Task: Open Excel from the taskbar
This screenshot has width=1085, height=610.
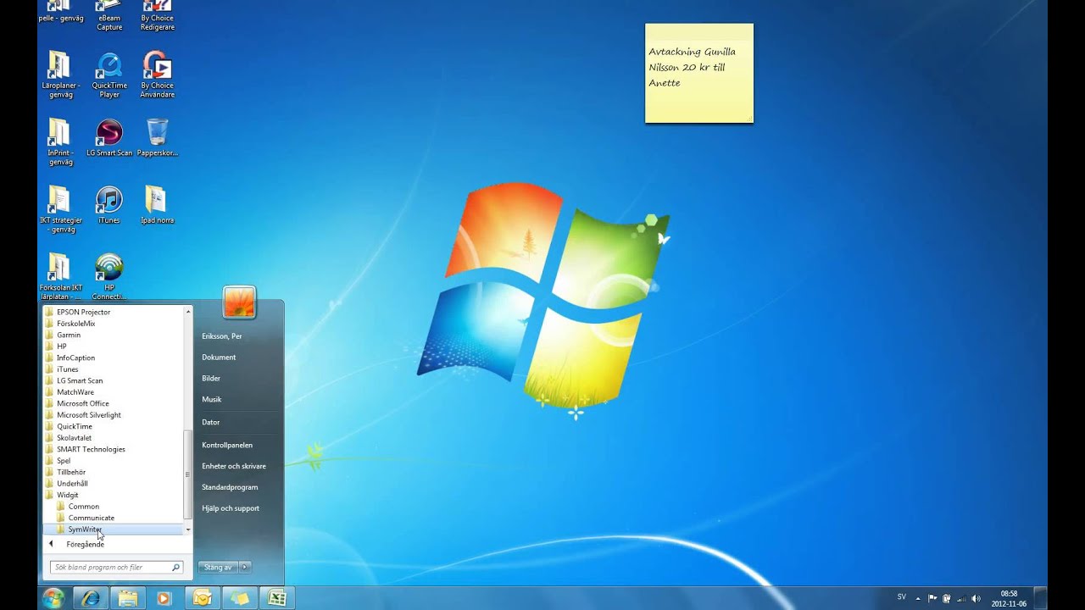Action: pos(276,598)
